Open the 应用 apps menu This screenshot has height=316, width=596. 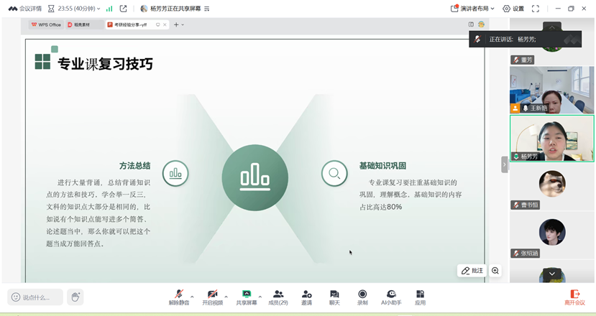tap(420, 297)
